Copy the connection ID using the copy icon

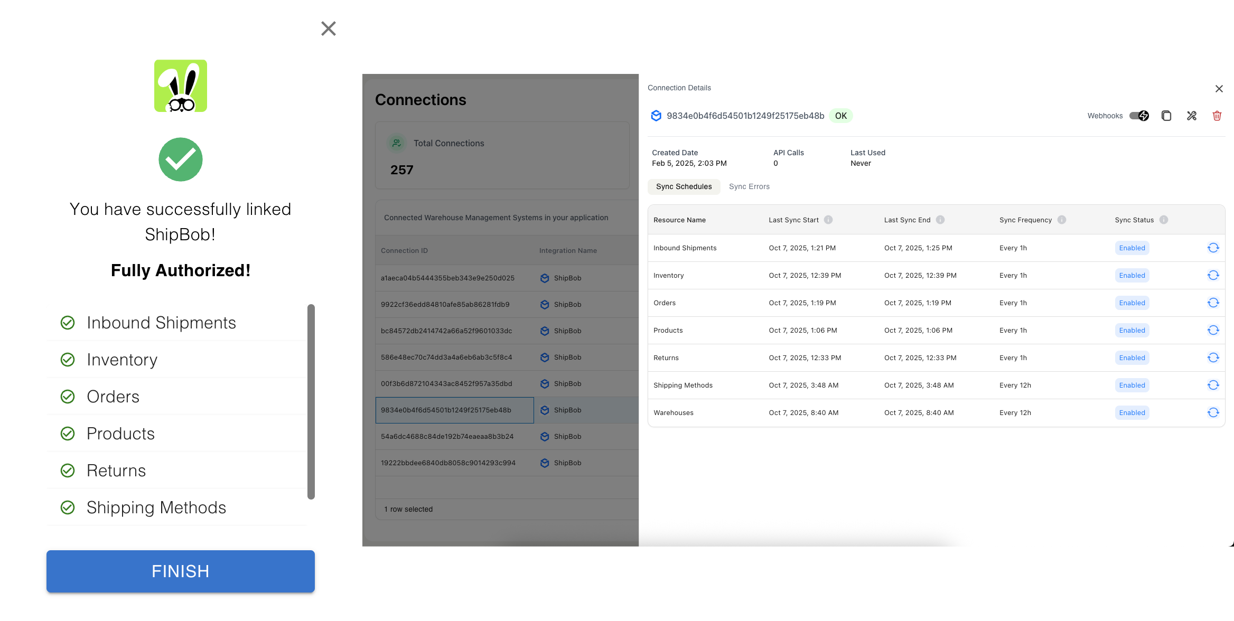point(1167,116)
